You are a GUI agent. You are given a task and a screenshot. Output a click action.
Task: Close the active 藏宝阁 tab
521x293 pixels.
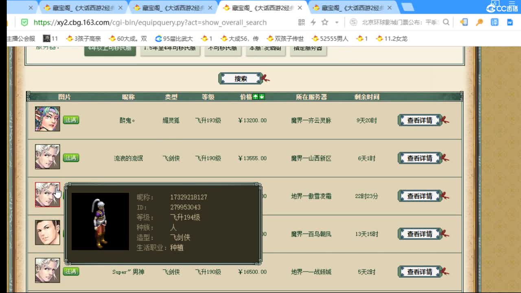point(301,8)
